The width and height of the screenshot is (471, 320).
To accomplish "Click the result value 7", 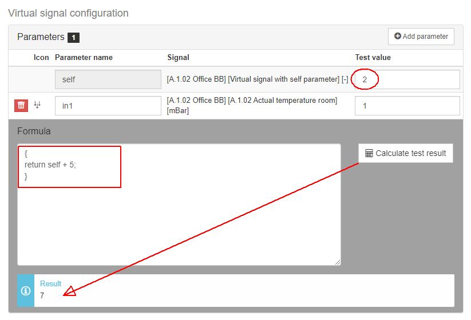I will [x=42, y=295].
